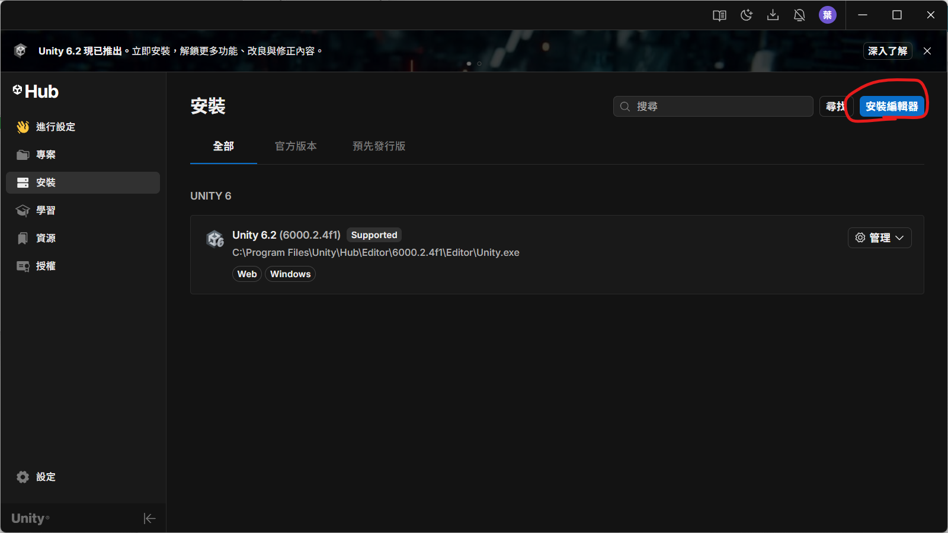Click the Unity 6.2 editor icon
Screen dimensions: 948x533
pyautogui.click(x=215, y=239)
